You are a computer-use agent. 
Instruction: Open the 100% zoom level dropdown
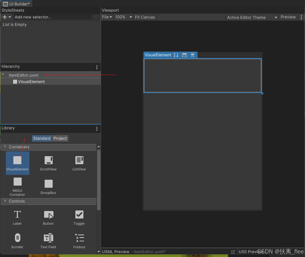[123, 17]
